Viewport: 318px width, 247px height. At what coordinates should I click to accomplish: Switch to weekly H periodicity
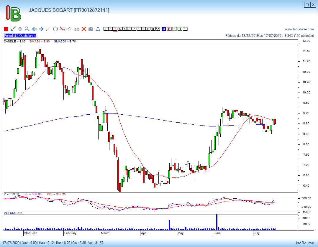[169, 29]
